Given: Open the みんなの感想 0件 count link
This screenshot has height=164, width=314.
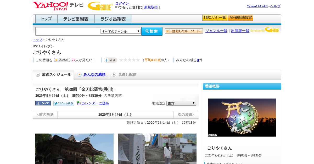Looking at the screenshot, I should 198,60.
